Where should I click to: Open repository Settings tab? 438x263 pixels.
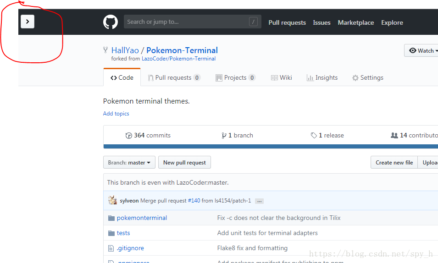click(x=368, y=77)
